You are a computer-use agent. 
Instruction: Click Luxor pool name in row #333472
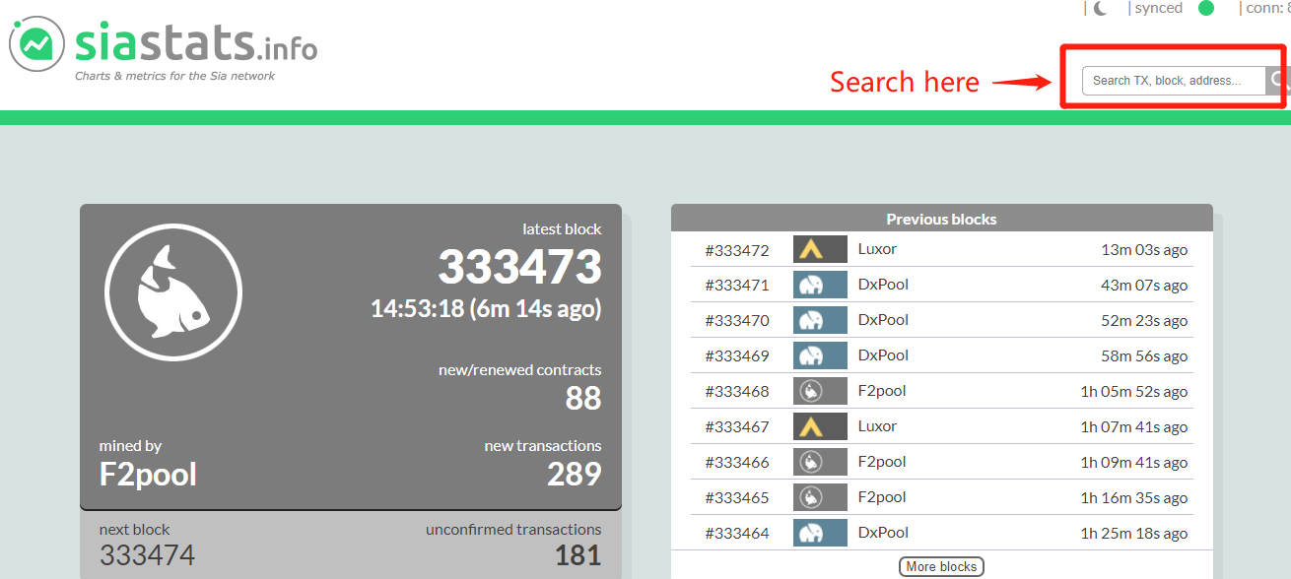pyautogui.click(x=877, y=249)
